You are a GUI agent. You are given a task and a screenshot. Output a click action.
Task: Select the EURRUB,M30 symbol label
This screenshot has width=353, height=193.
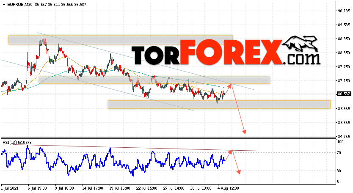[20, 5]
